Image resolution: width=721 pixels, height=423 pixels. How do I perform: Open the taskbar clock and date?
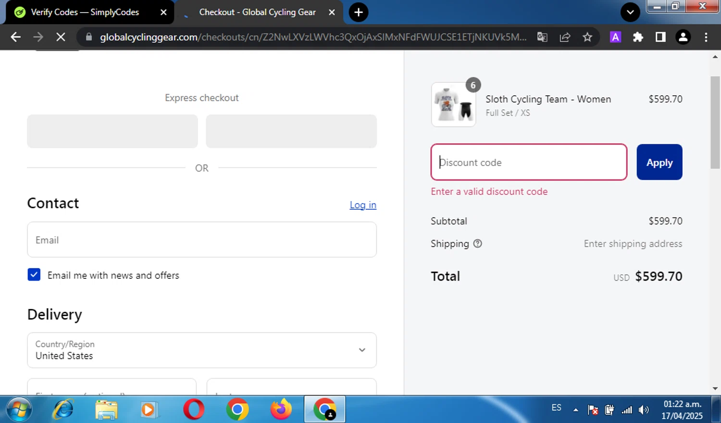coord(682,410)
